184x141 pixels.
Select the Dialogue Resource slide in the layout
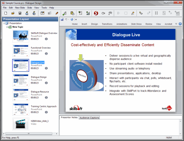[x=21, y=95]
